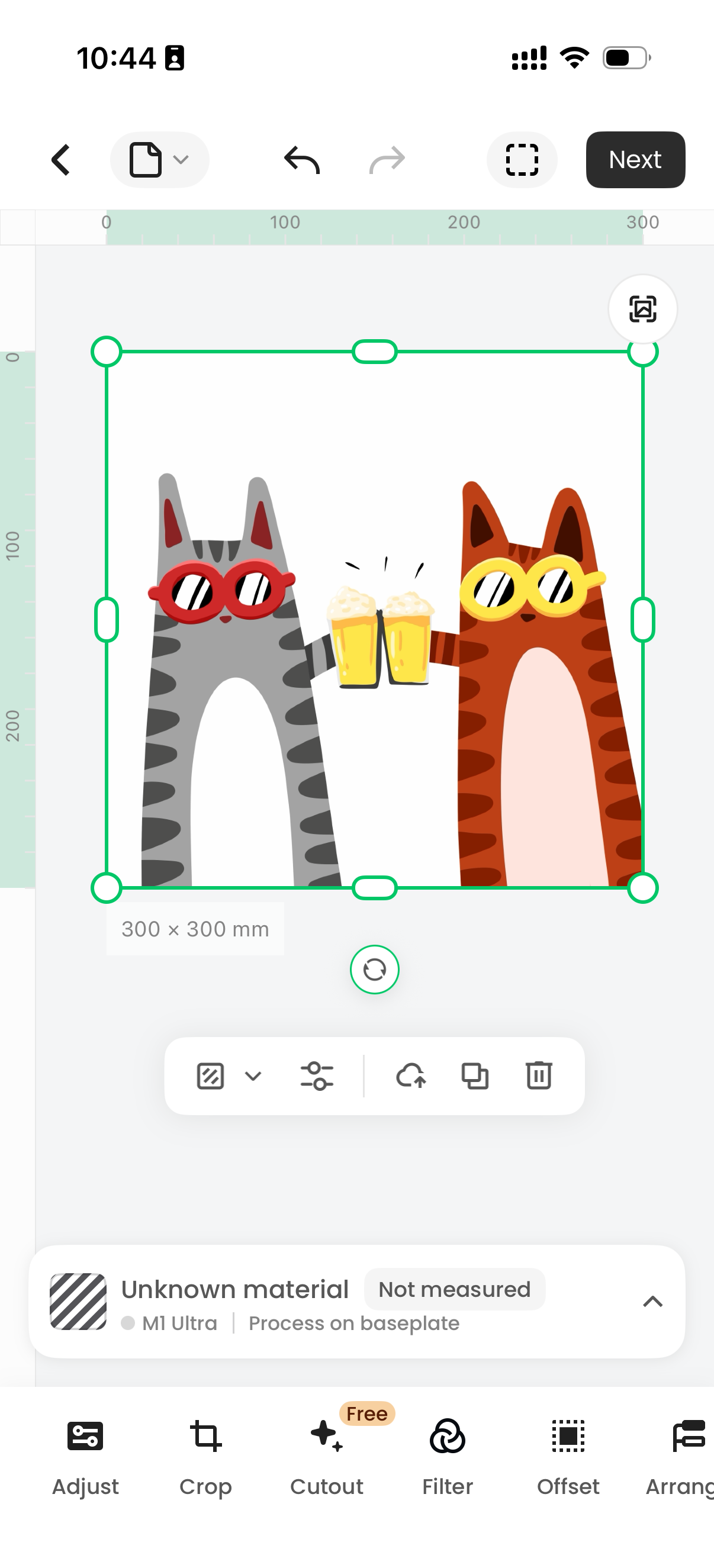
Task: Go back with the left chevron arrow
Action: [61, 160]
